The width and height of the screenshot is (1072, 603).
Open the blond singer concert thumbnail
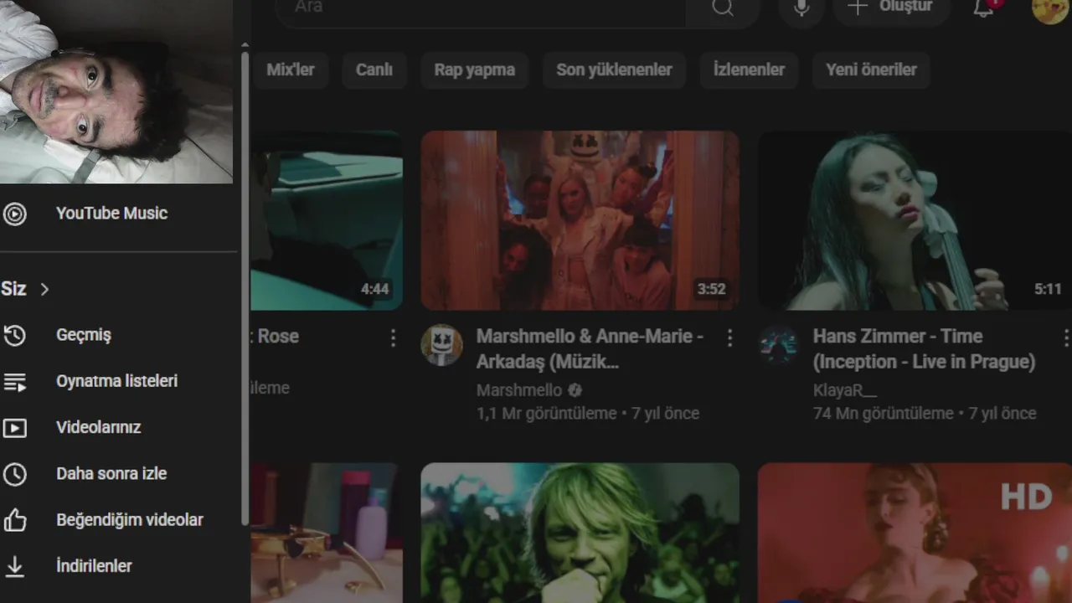580,533
